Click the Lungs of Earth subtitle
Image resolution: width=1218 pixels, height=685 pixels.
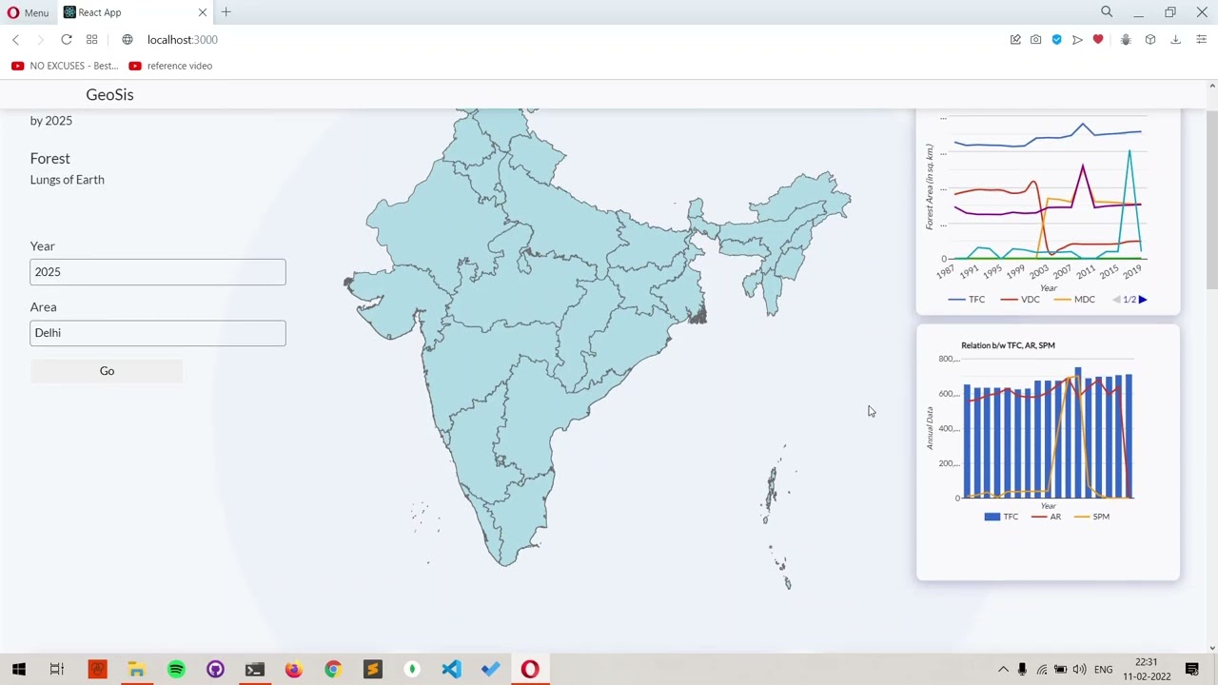coord(67,180)
